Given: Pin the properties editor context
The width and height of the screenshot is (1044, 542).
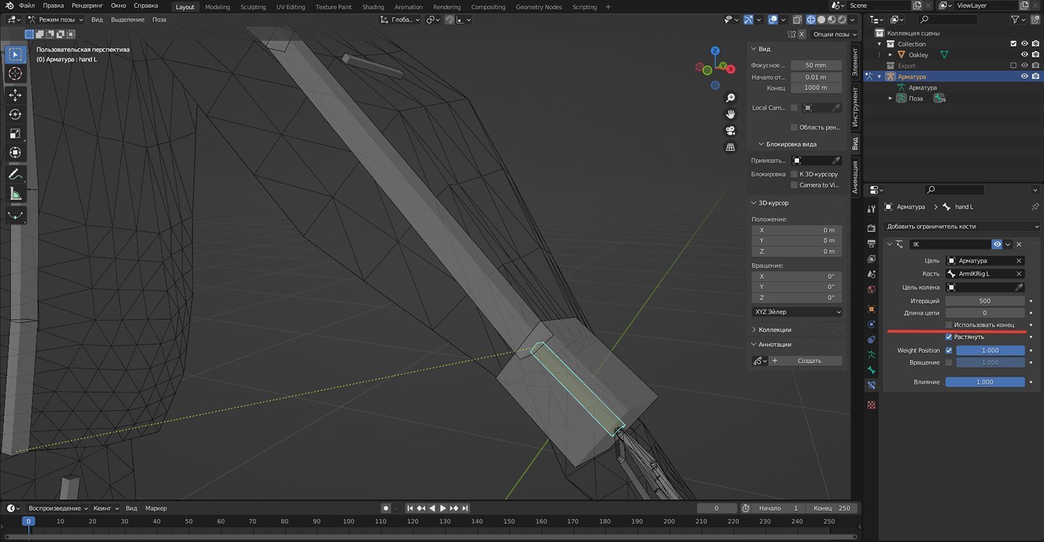Looking at the screenshot, I should (1035, 207).
